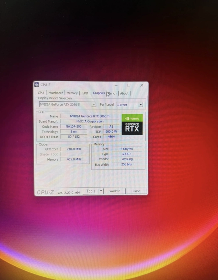Image resolution: width=218 pixels, height=280 pixels.
Task: Click the GFX Core 210.0 MHz value
Action: 74,149
